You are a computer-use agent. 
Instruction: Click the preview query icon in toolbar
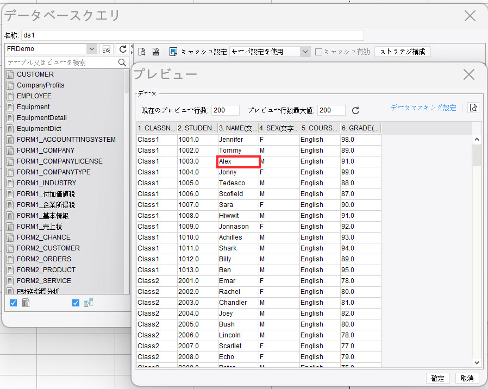click(x=142, y=52)
